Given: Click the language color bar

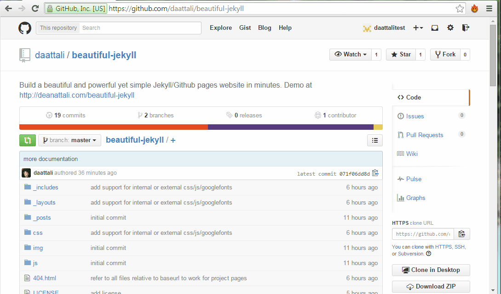Looking at the screenshot, I should 201,127.
